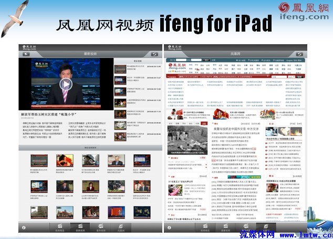
Task: Select third clapperboard tab in left bottom bar
Action: pyautogui.click(x=101, y=227)
